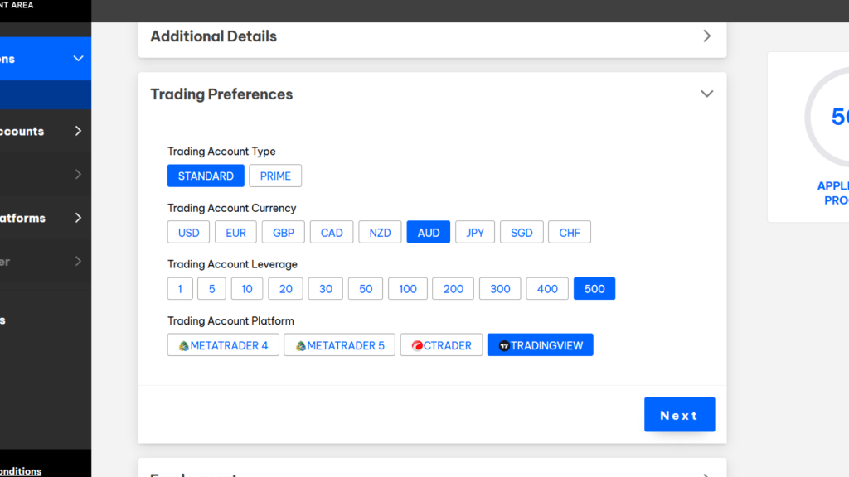Select USD as trading account currency
The width and height of the screenshot is (849, 477).
(188, 232)
